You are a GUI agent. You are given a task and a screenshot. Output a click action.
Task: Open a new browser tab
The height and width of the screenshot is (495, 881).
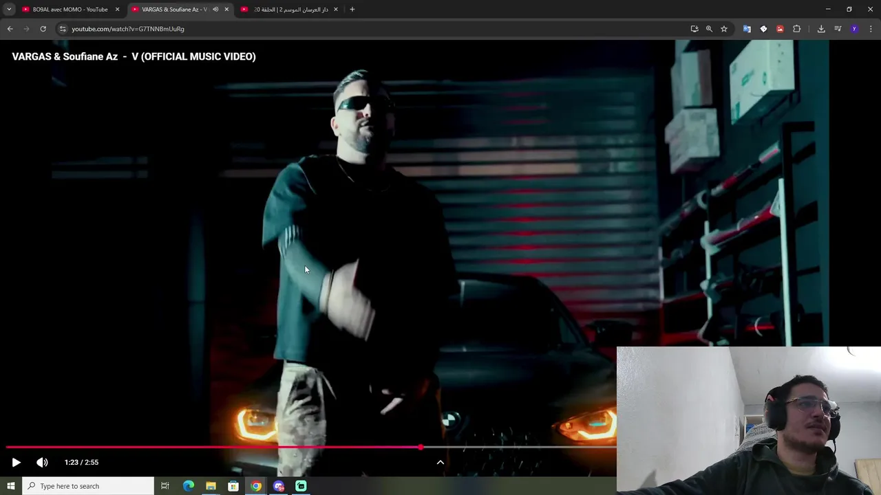coord(352,10)
